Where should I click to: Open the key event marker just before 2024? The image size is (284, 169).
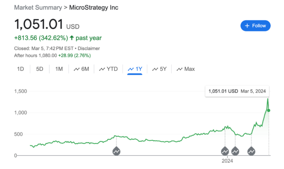(x=225, y=151)
